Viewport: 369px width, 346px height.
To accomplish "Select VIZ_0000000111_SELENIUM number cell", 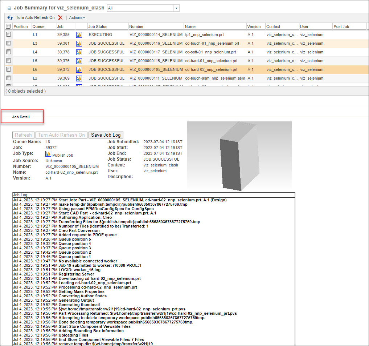I will point(156,78).
